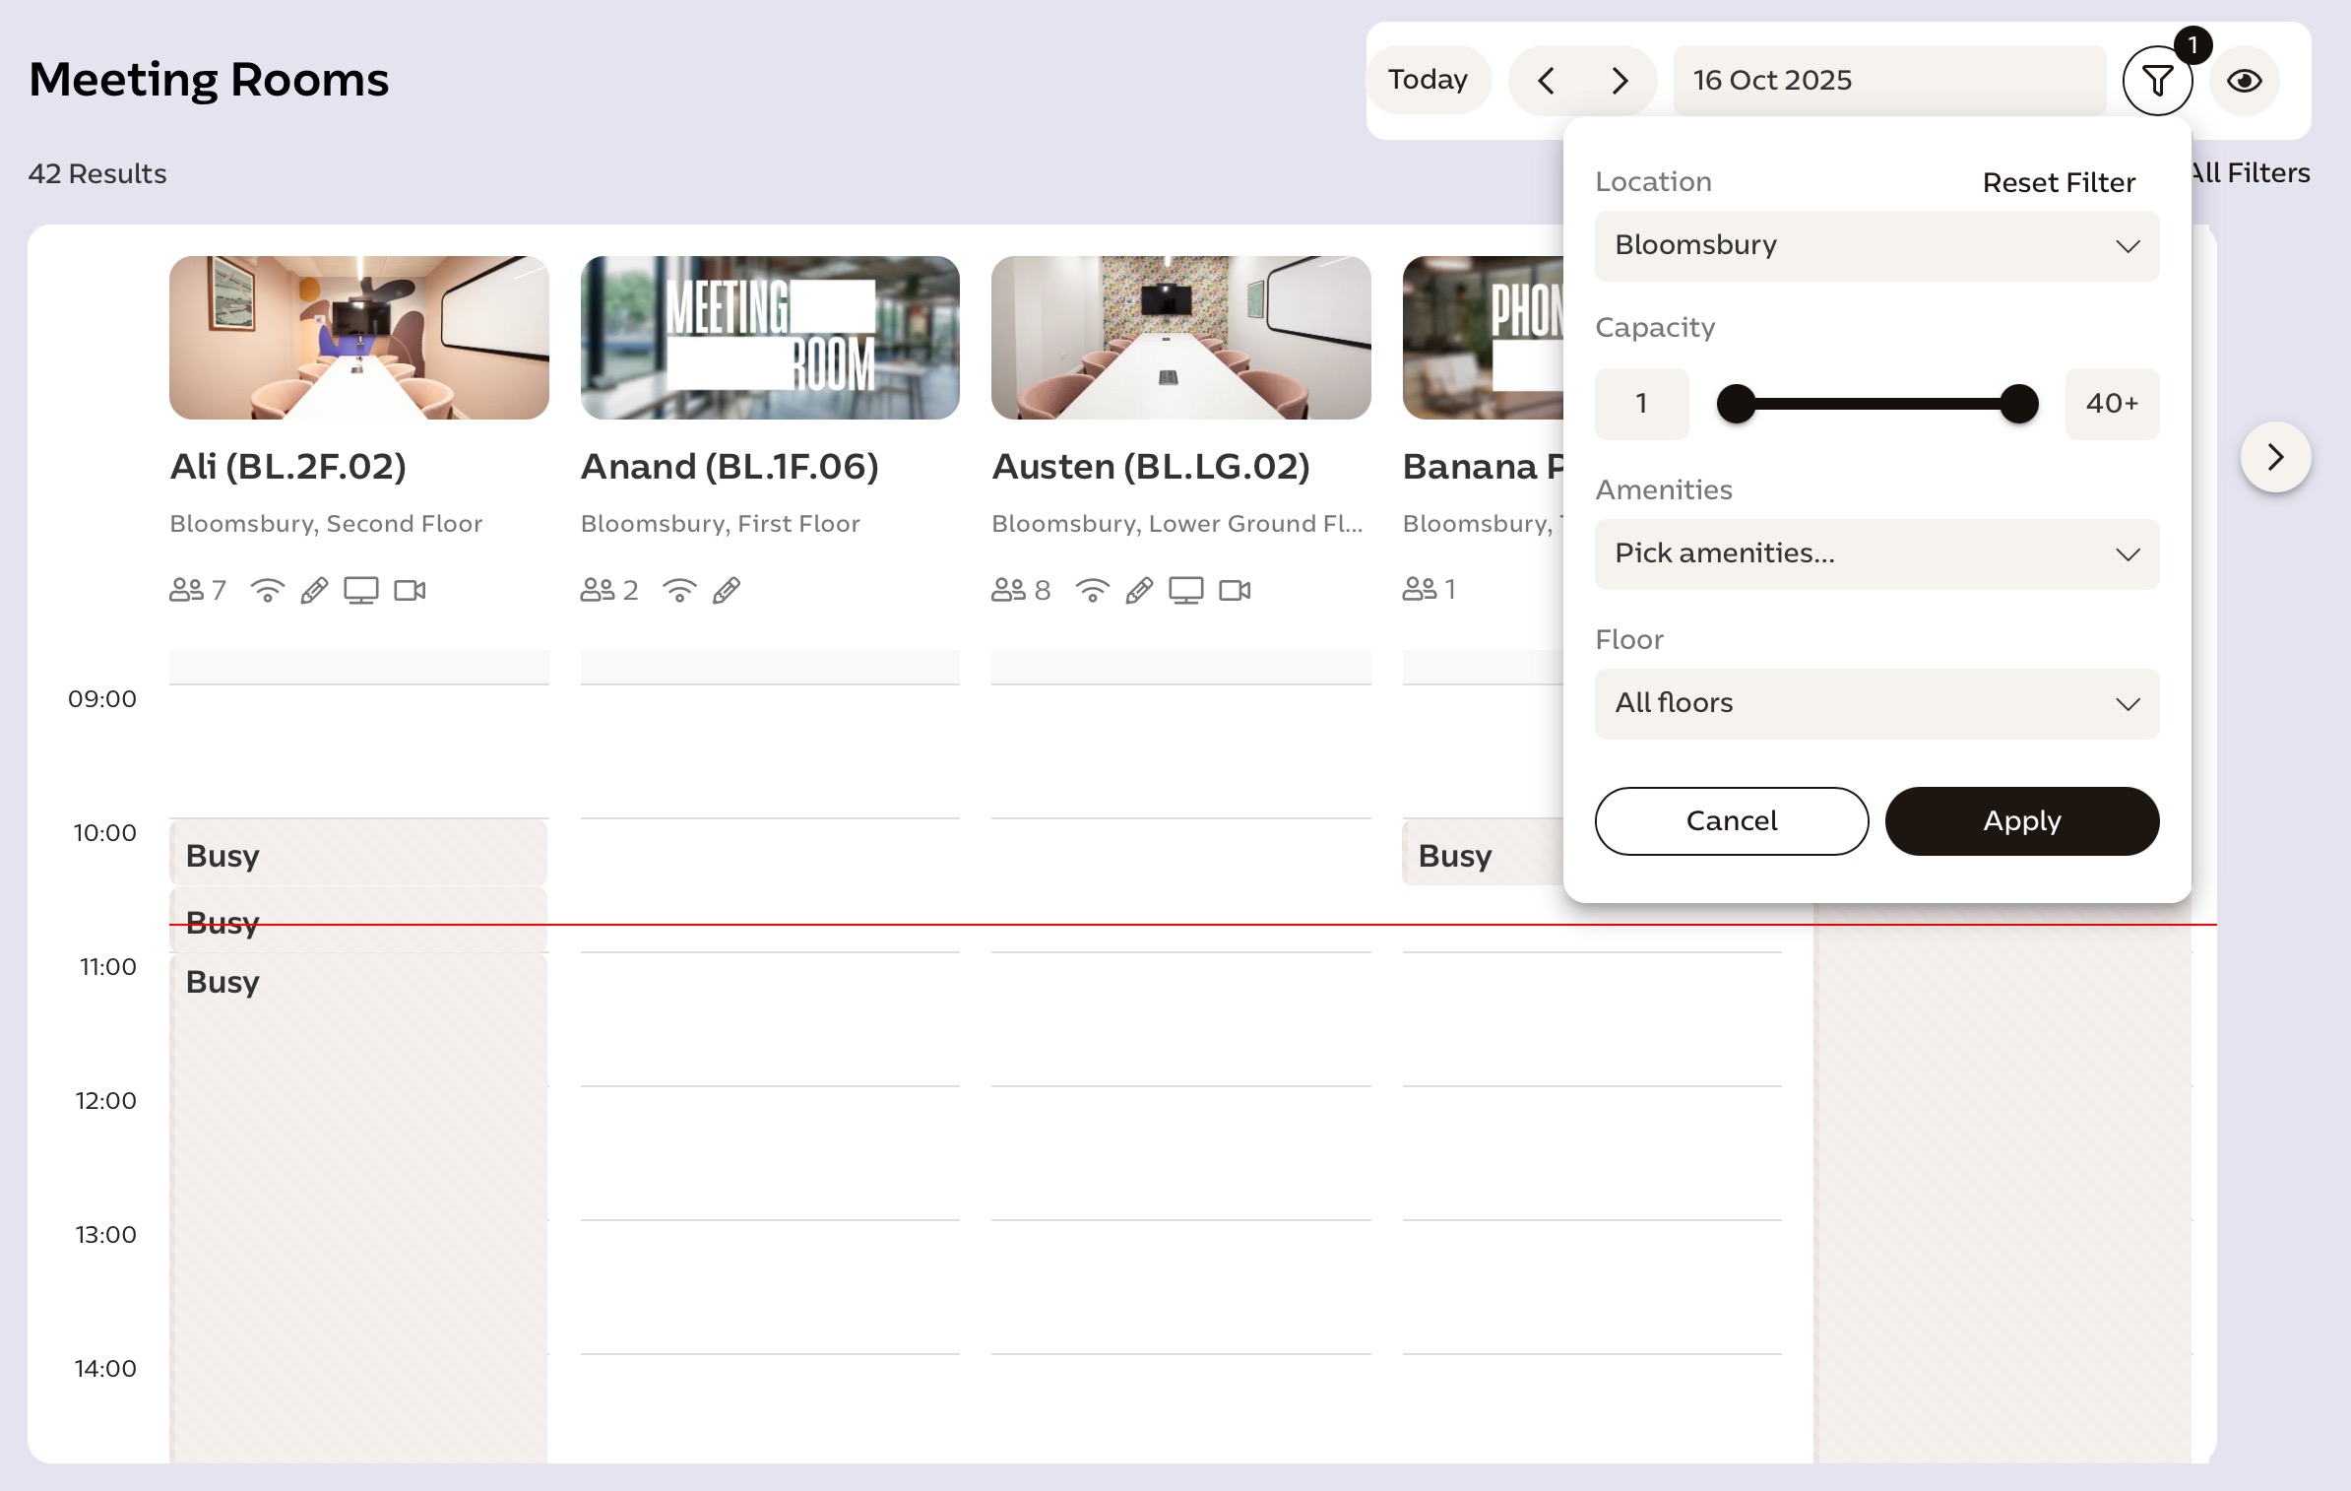Open the Pick amenities dropdown
The image size is (2351, 1491).
pos(1875,553)
